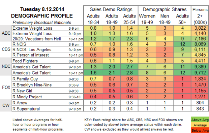
Task: Click the Tuesday 8.12.2014 title
Action: coord(42,9)
